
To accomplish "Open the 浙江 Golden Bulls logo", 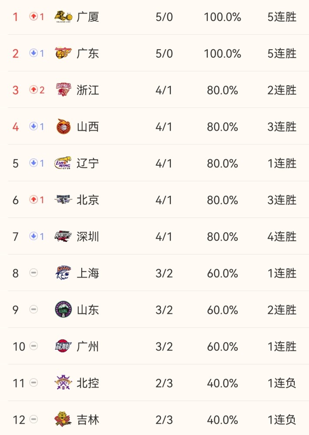I will click(63, 90).
